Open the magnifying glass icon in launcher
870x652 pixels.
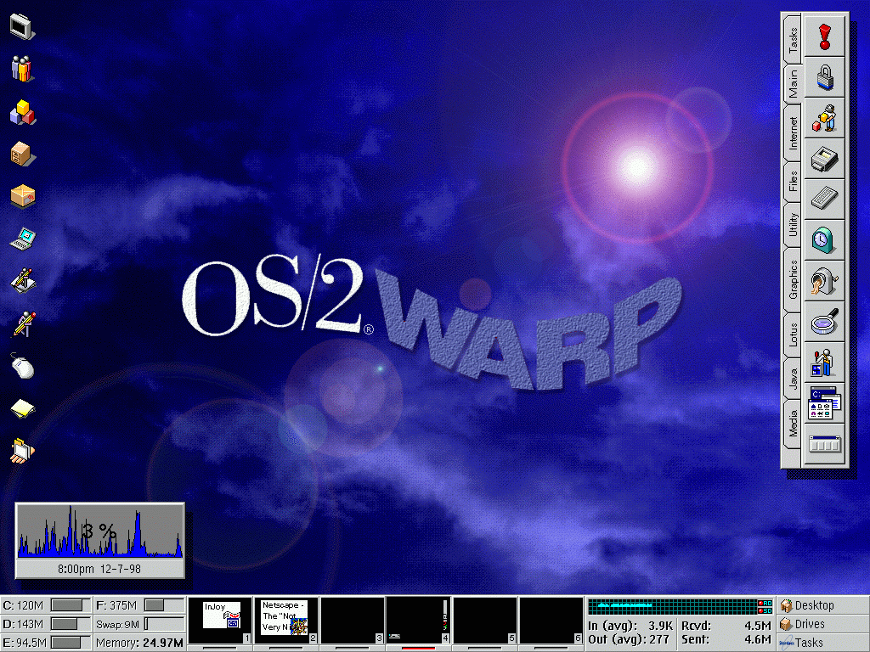click(824, 322)
